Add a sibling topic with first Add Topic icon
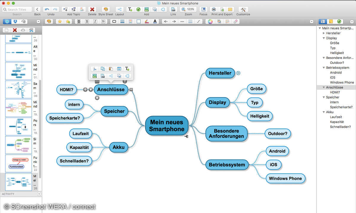Image resolution: width=356 pixels, height=213 pixels. 66,9
